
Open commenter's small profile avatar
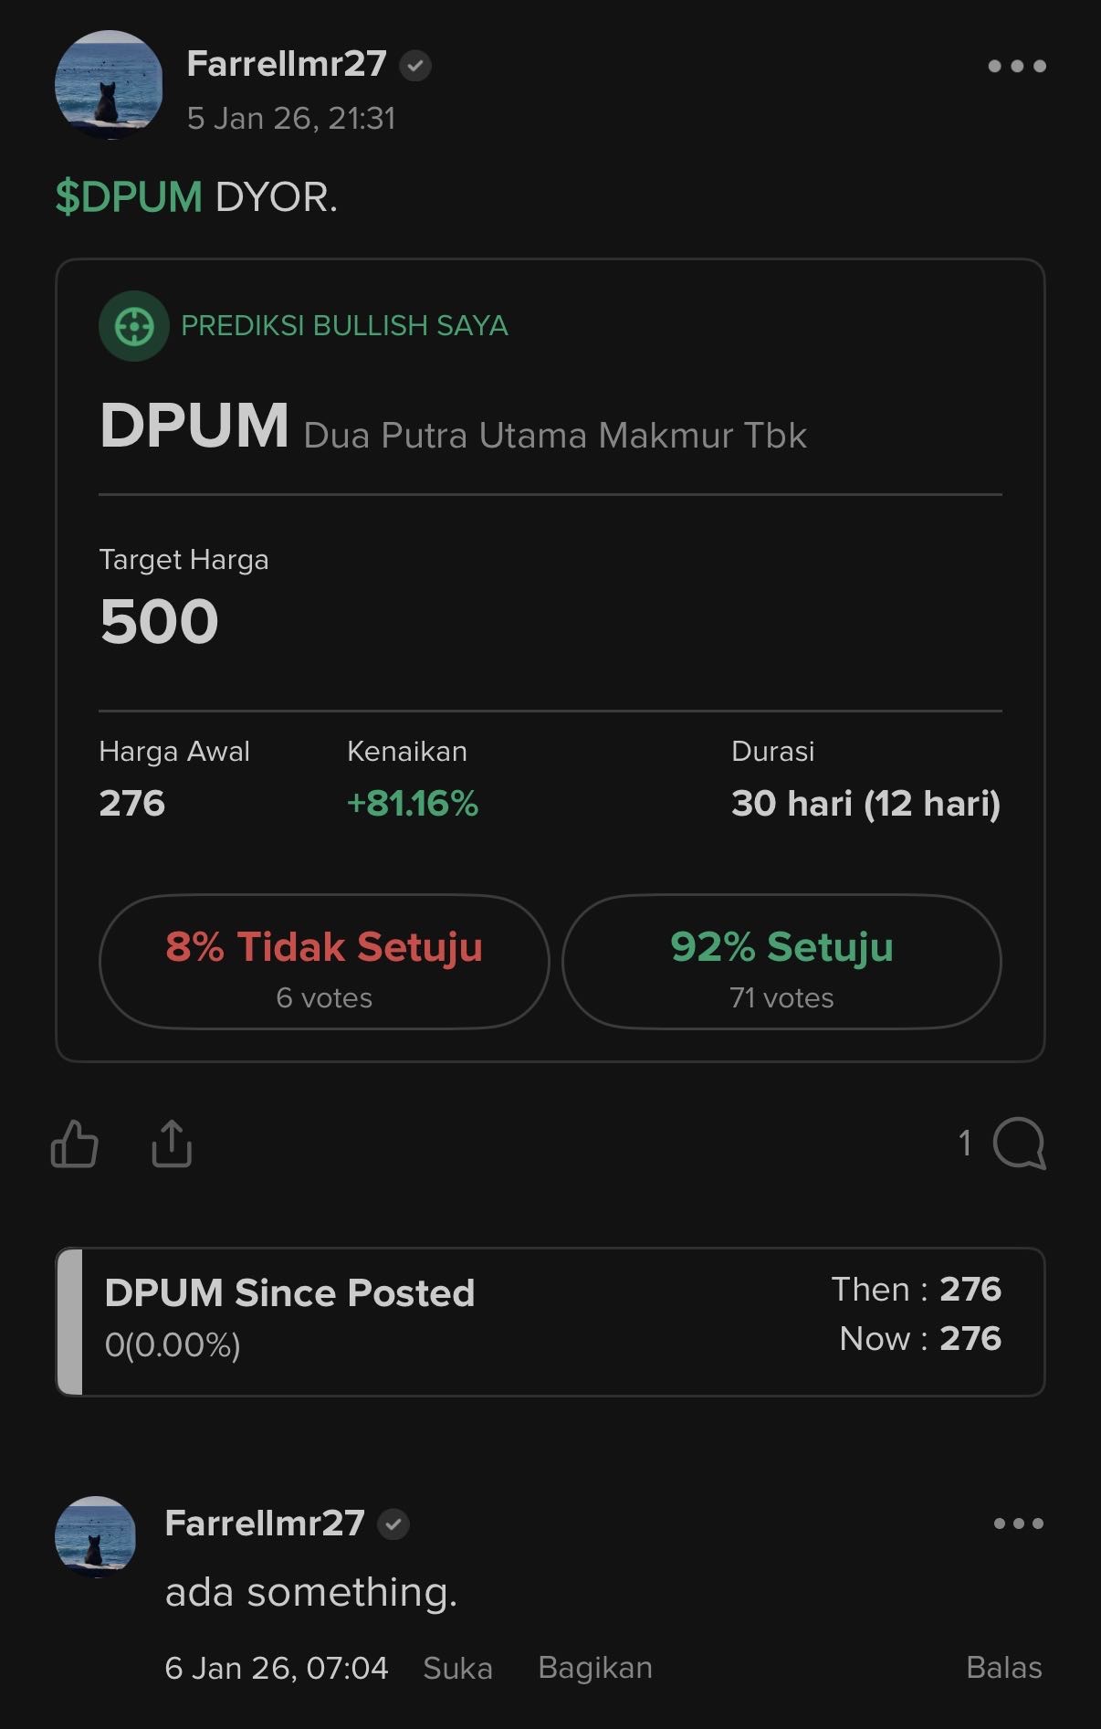pyautogui.click(x=95, y=1536)
